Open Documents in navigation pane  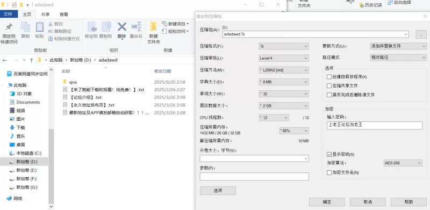click(25, 102)
